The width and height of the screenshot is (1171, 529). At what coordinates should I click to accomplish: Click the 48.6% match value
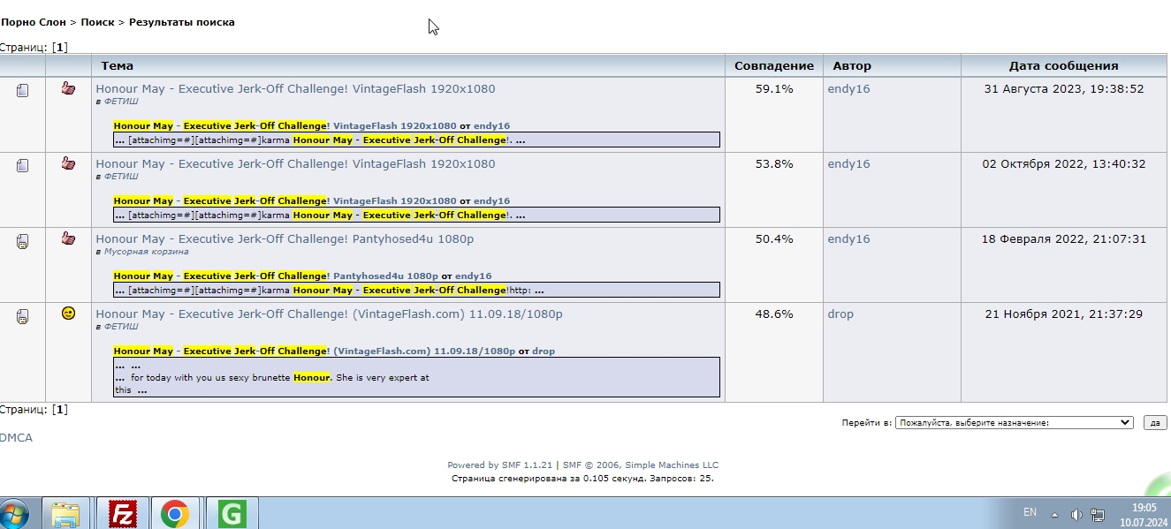tap(774, 314)
